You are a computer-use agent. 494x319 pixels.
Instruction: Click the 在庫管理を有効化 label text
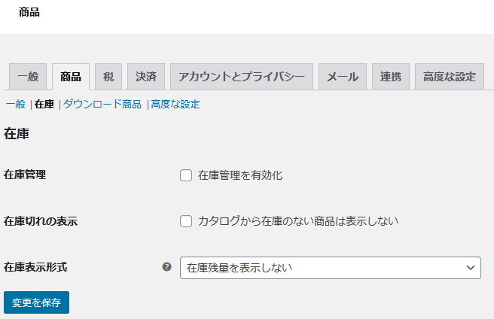tap(240, 175)
